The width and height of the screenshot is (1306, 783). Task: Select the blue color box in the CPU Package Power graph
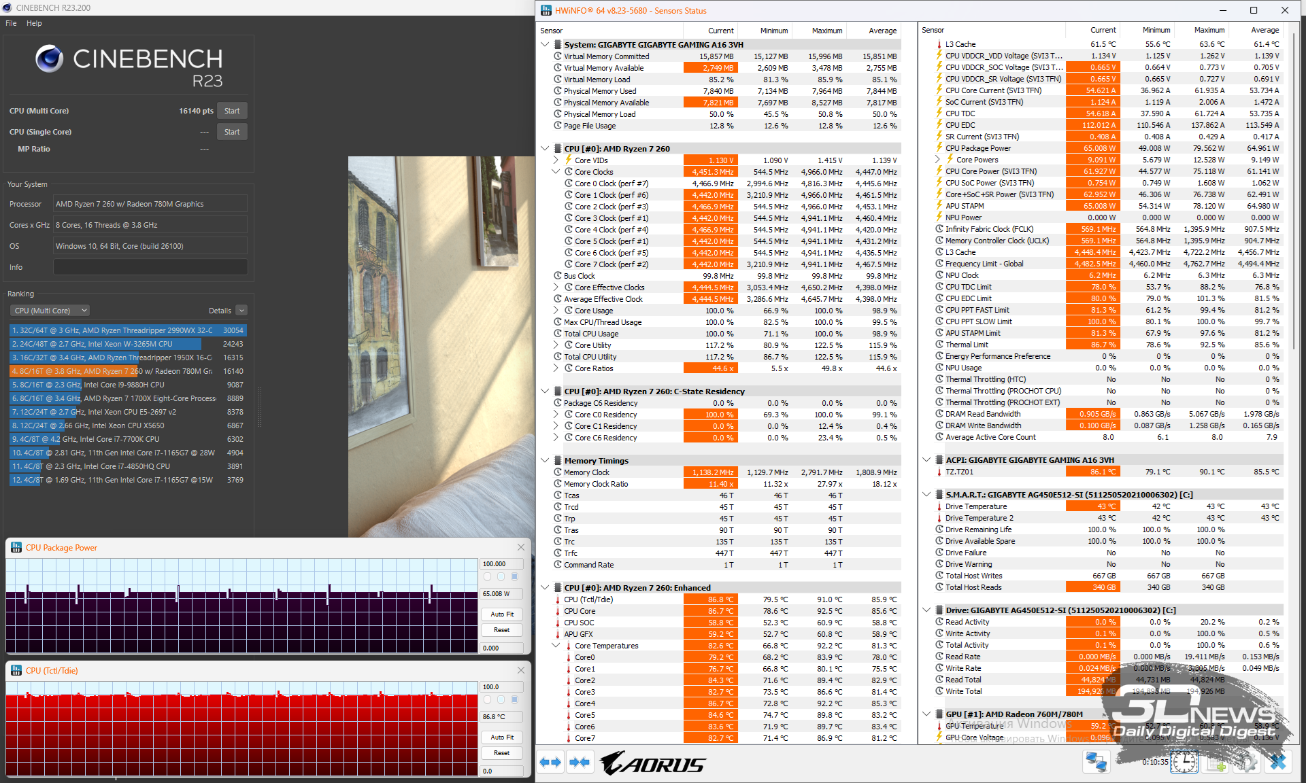click(x=515, y=576)
